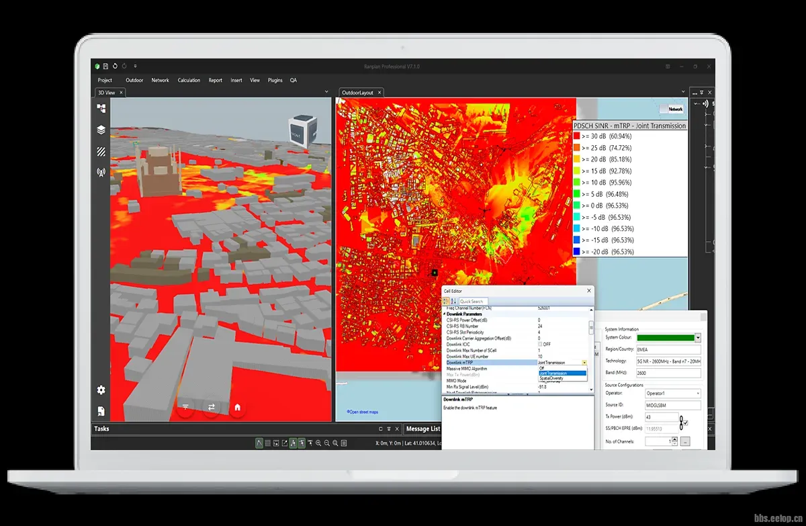Click the hatched pattern icon in sidebar

tap(101, 152)
